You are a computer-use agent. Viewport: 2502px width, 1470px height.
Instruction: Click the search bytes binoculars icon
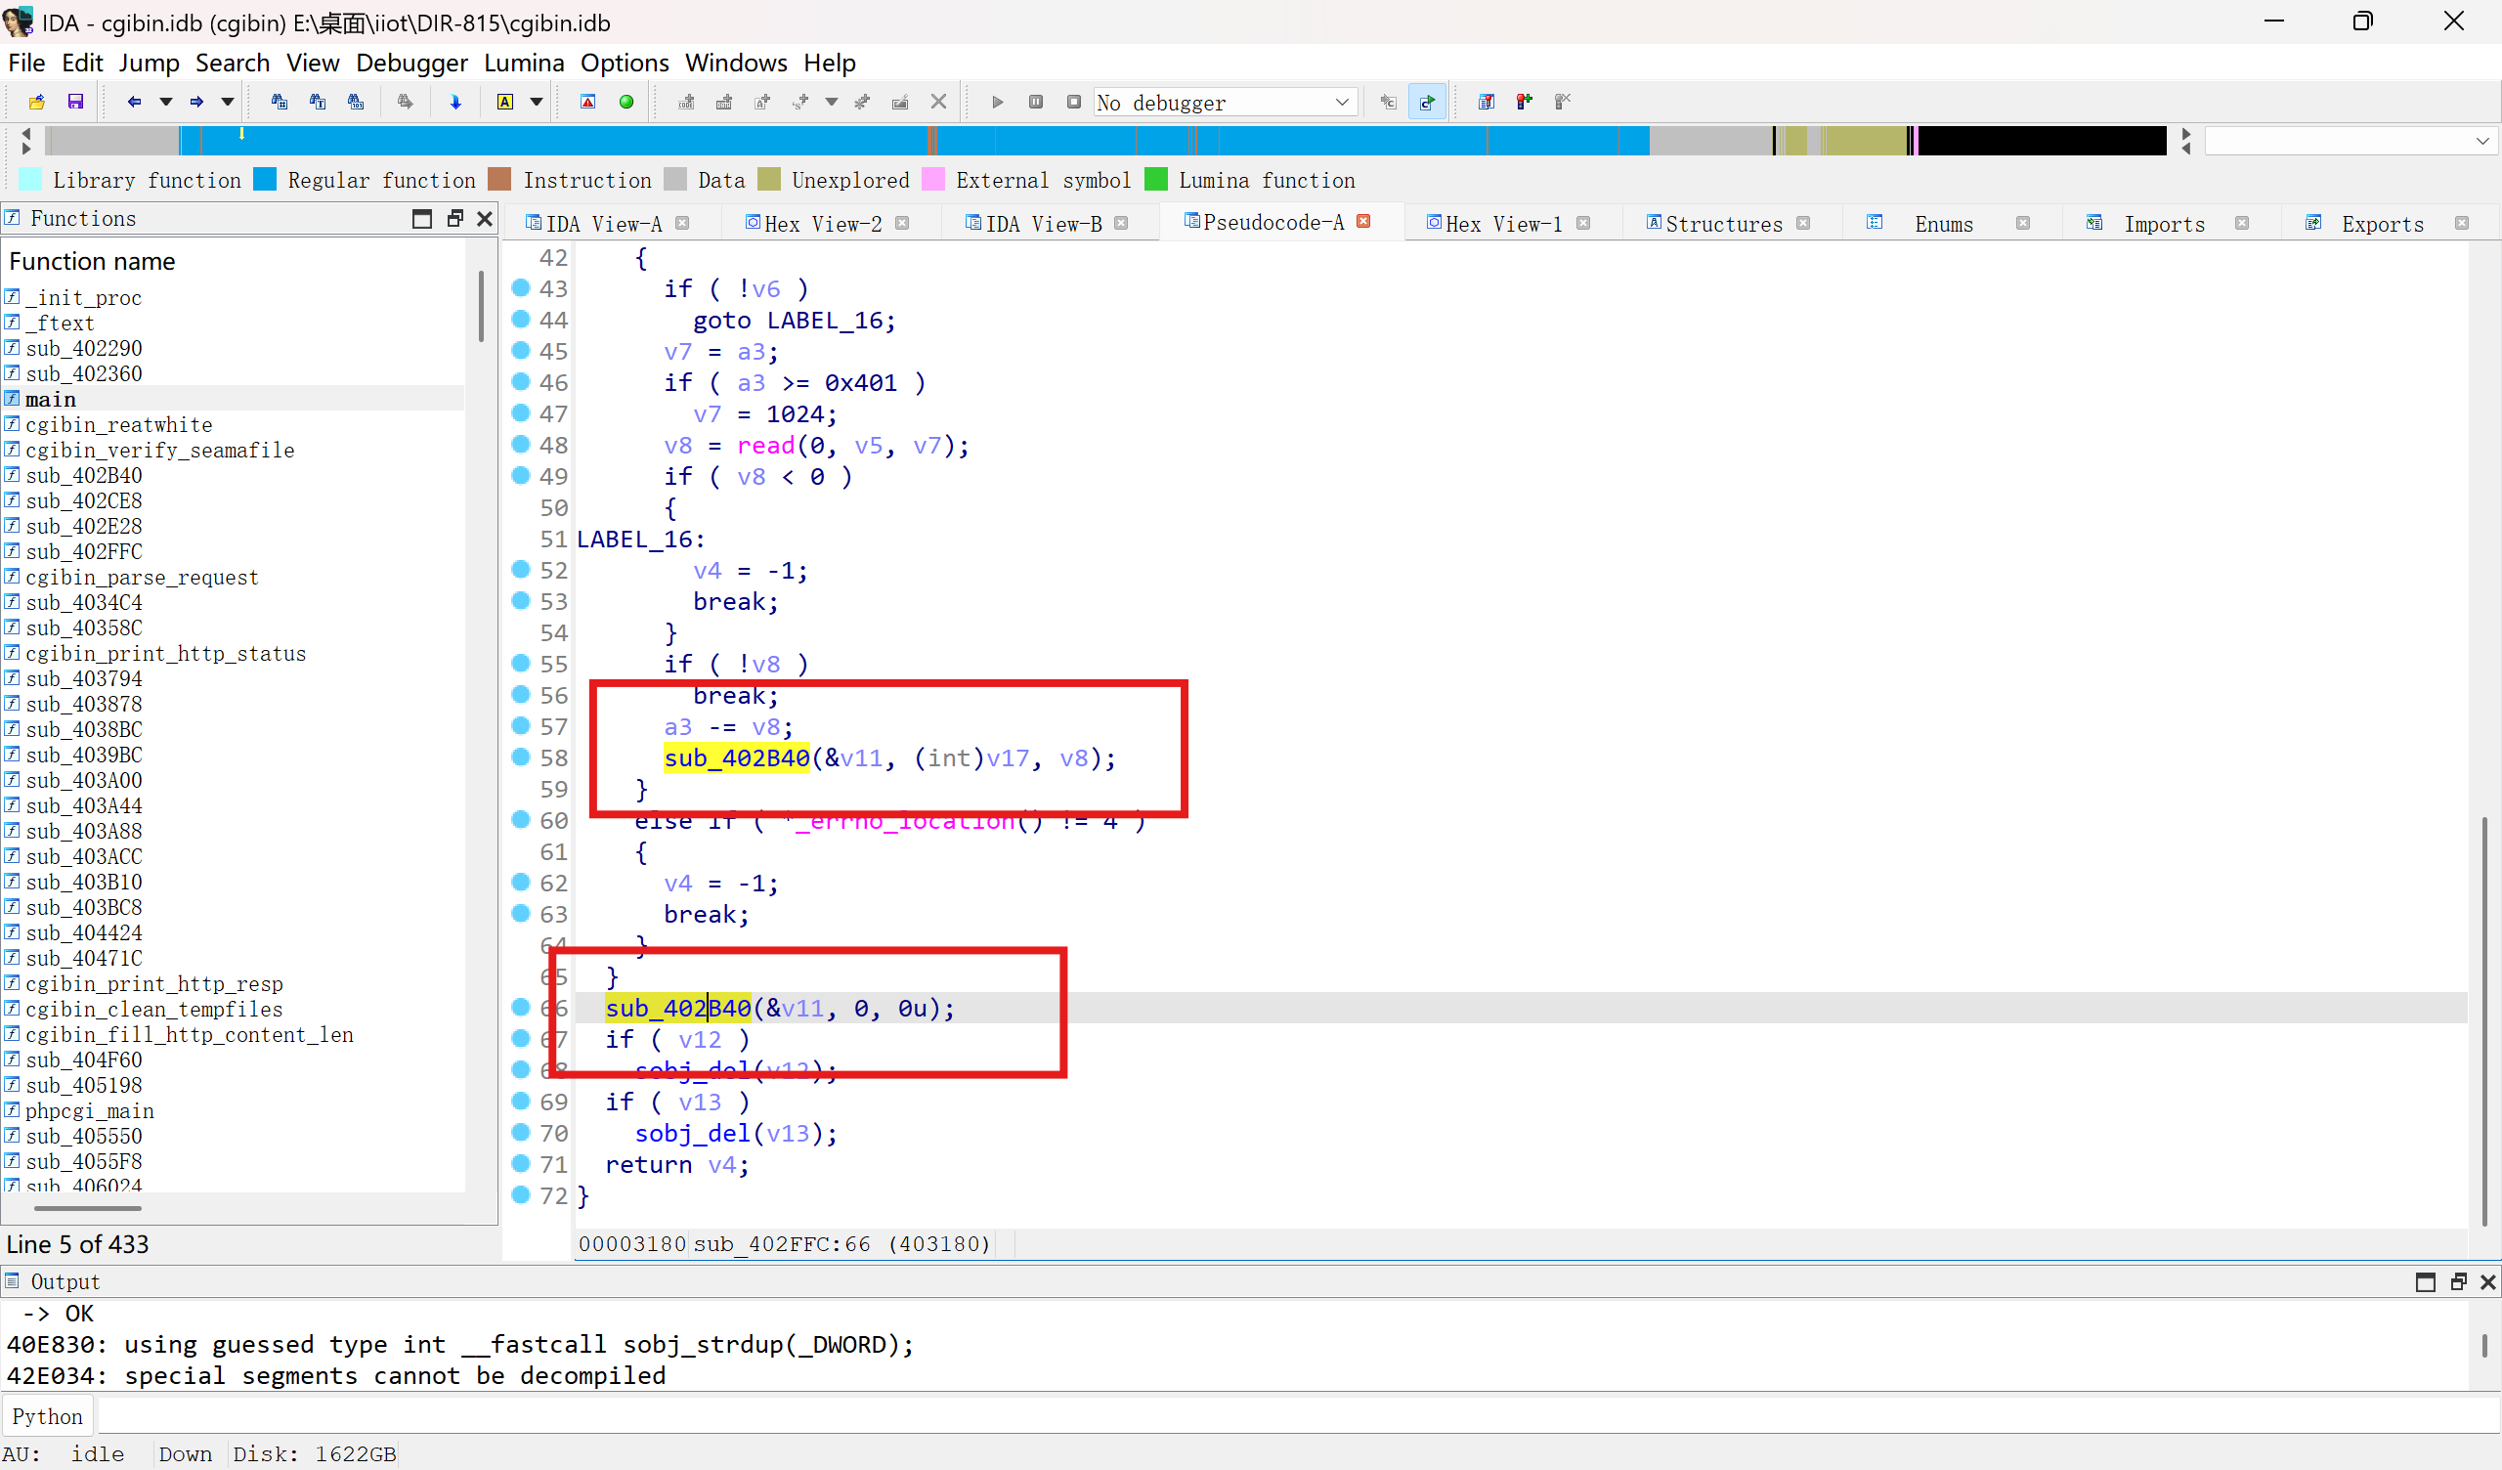tap(356, 102)
